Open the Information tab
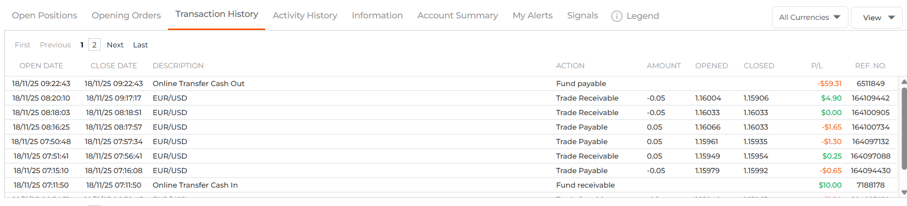This screenshot has height=206, width=907. tap(377, 15)
